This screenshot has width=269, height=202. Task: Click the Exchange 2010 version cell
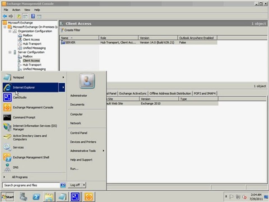[x=151, y=104]
